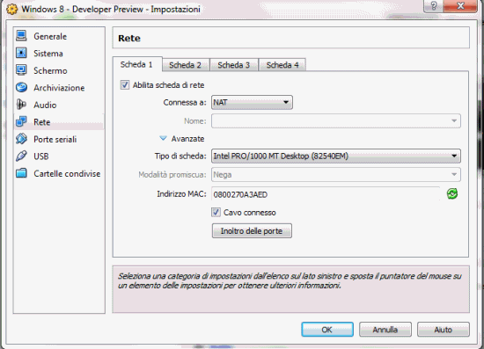484x349 pixels.
Task: Click the help description text panel
Action: point(290,289)
